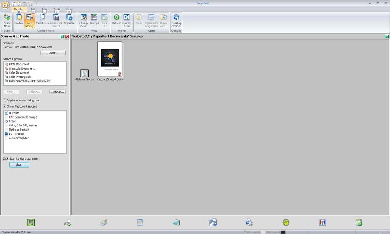Viewport: 390px width, 234px height.
Task: Click the people icon in Send To bar
Action: pos(322,222)
